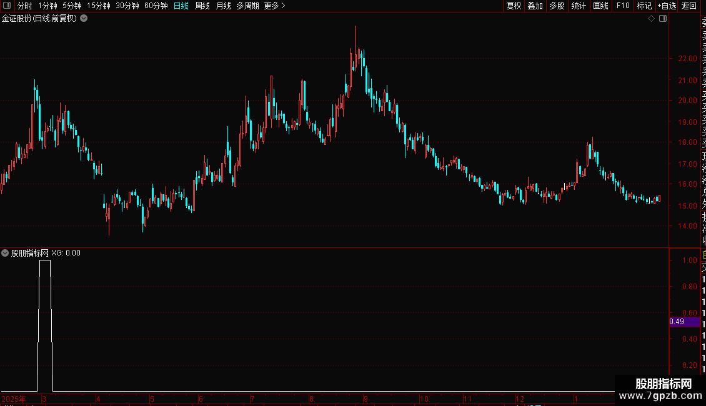Switch to 日线 daily chart

click(181, 6)
